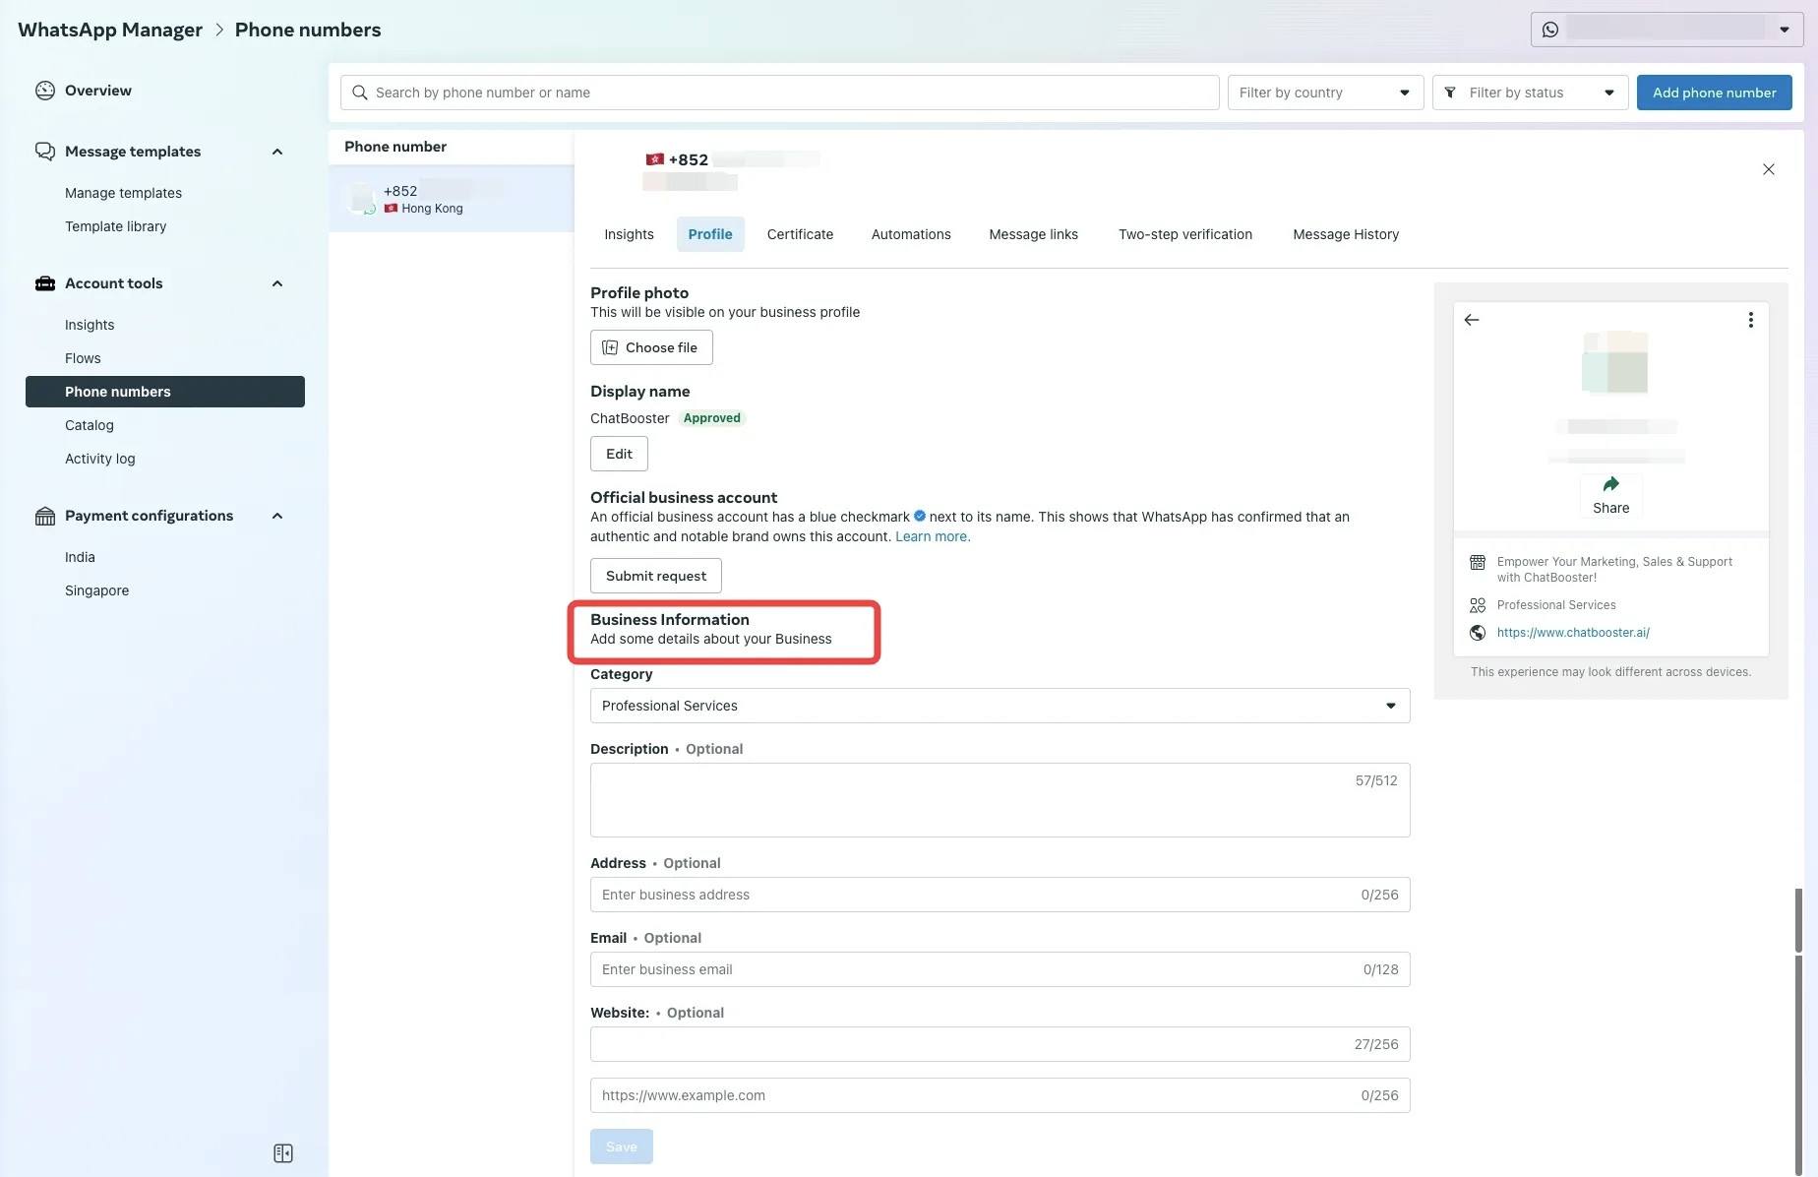Click the Message templates chat icon
The image size is (1818, 1177).
pos(45,152)
